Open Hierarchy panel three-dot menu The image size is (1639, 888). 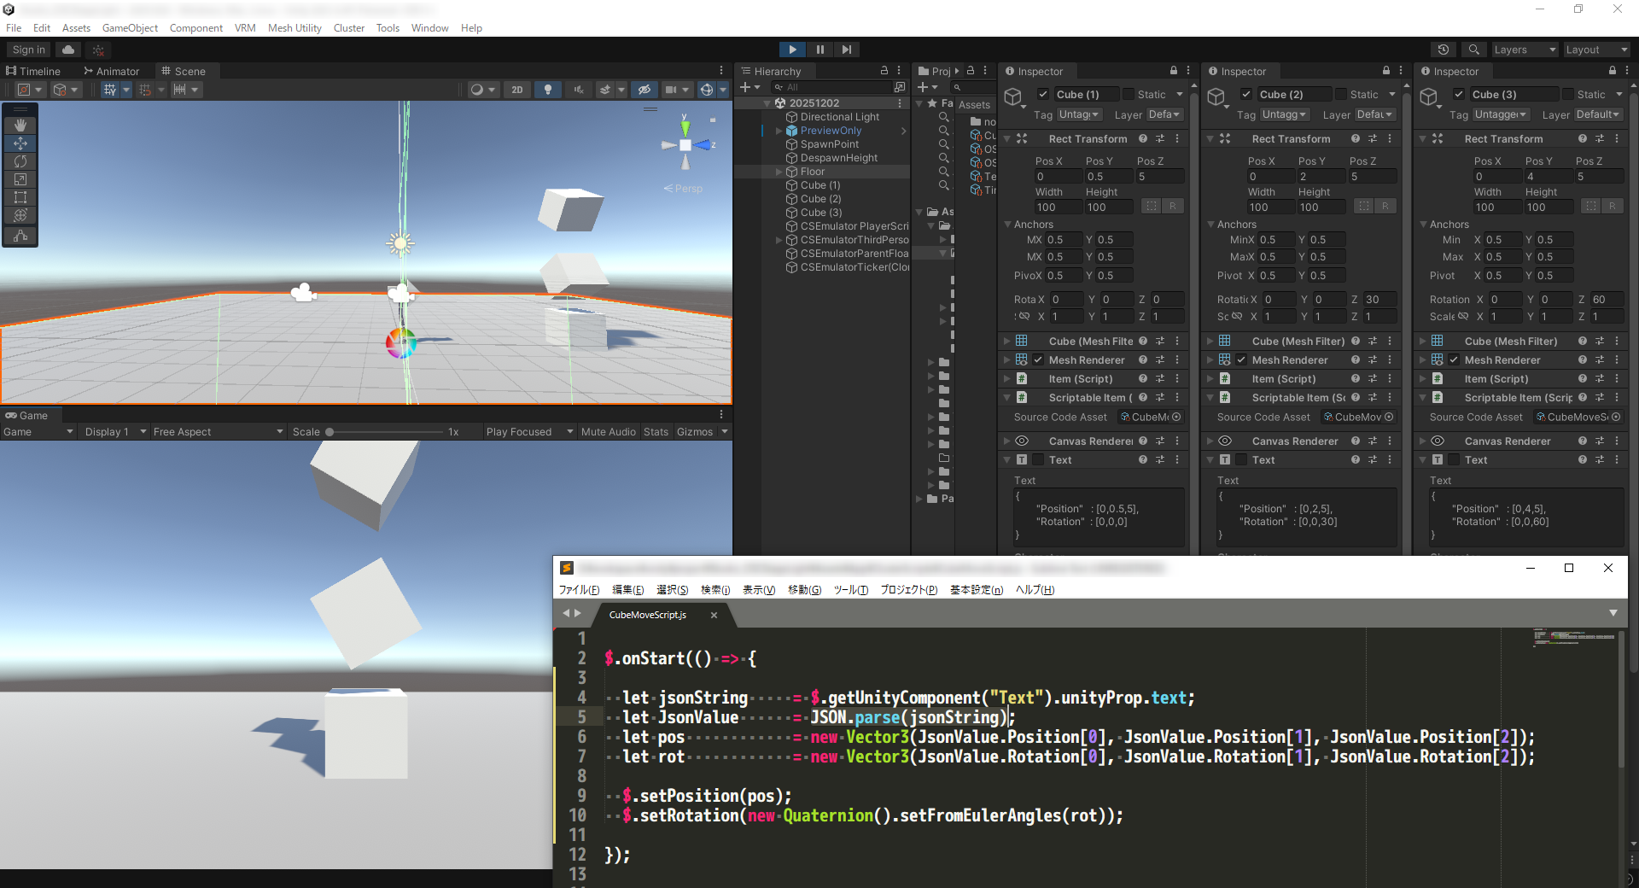click(x=899, y=71)
